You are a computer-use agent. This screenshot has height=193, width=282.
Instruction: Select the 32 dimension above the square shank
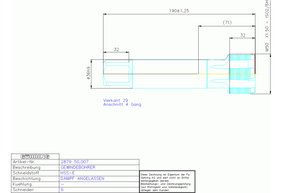[x=116, y=49]
